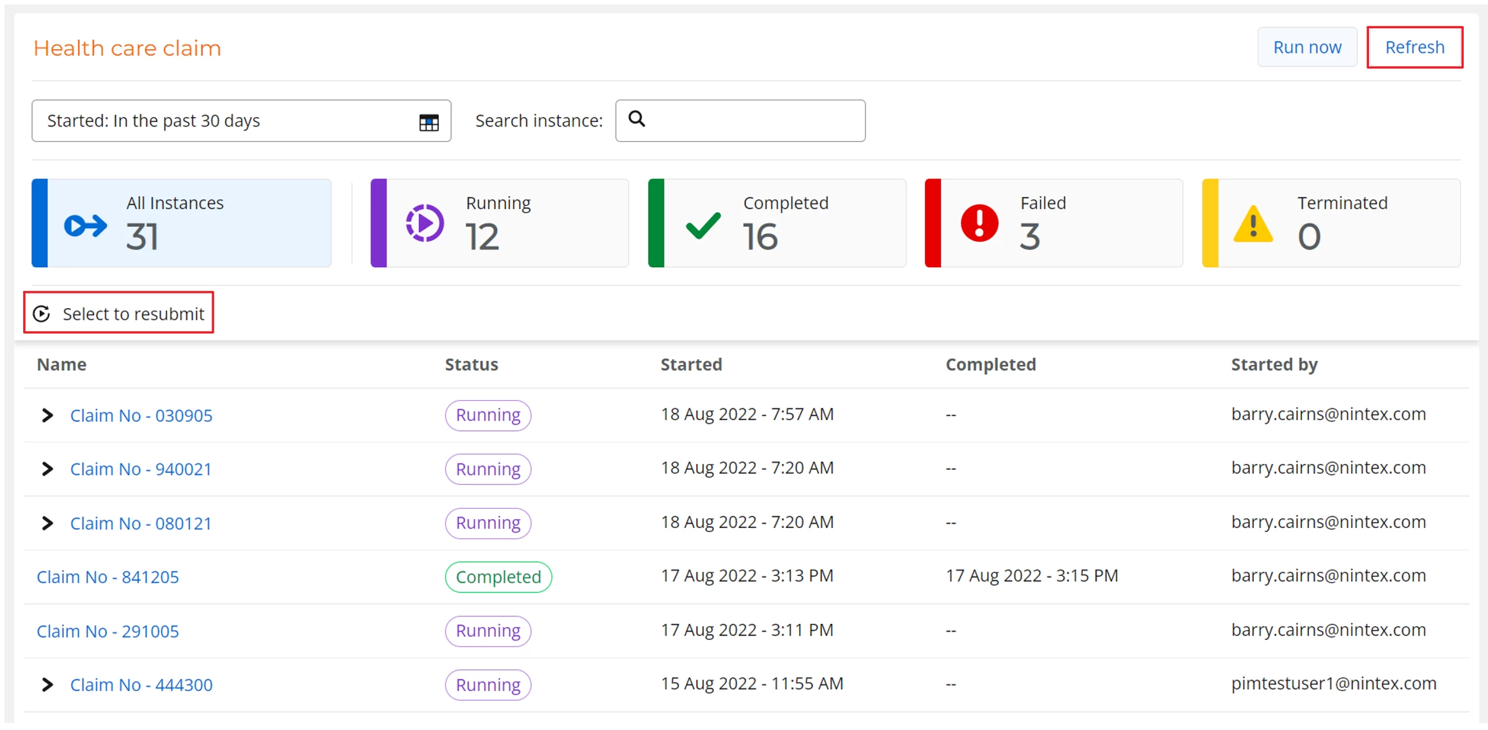Expand the Claim No - 030905 row
1488x730 pixels.
[47, 415]
